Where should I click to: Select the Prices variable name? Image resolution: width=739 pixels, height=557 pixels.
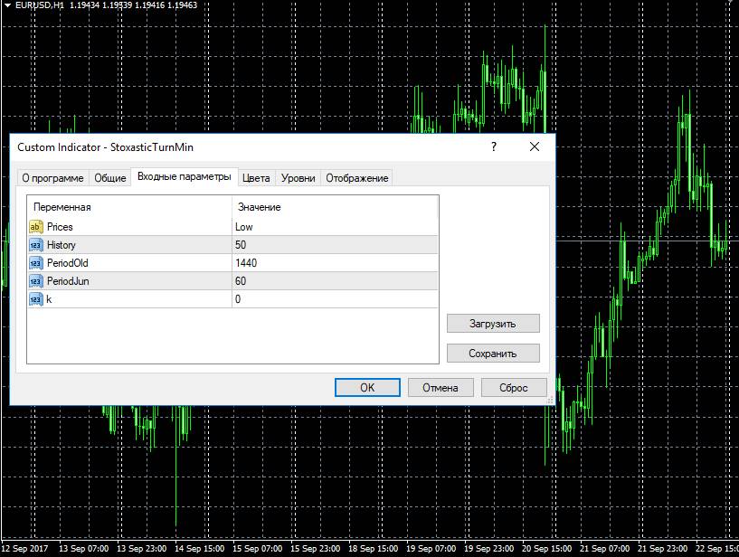(60, 227)
